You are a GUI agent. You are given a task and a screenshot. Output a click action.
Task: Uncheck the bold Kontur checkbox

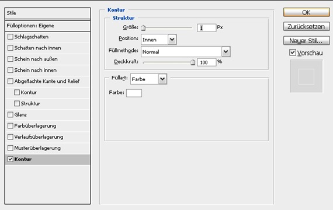point(10,159)
